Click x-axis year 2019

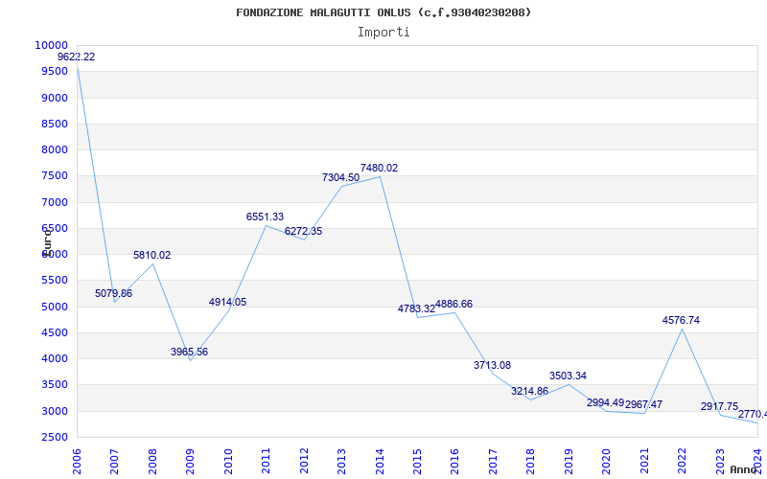tap(569, 462)
